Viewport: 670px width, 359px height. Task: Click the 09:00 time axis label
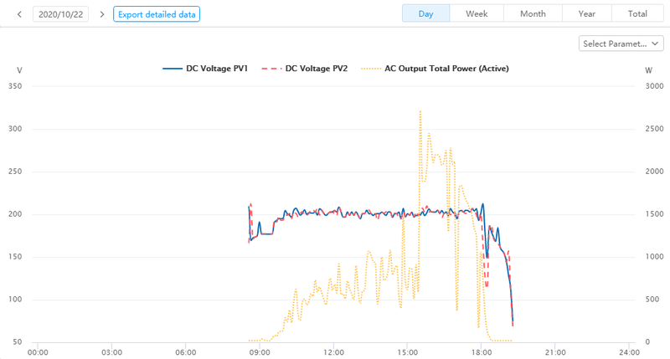coord(260,352)
